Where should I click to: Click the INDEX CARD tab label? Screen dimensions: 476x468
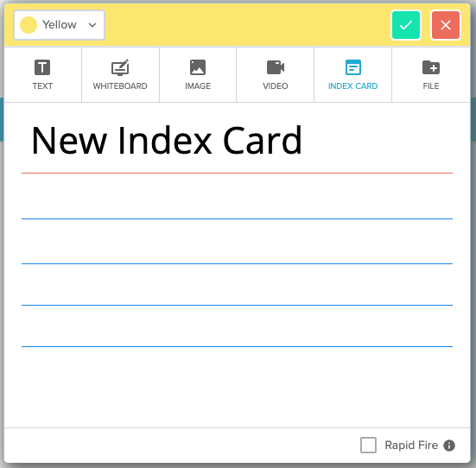[x=353, y=85]
